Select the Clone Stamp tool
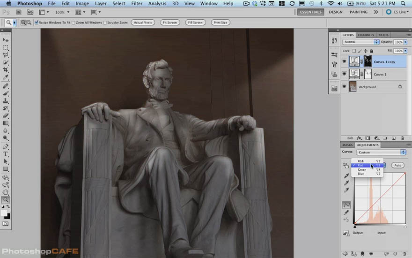Viewport: 412px width, 258px height. click(5, 101)
